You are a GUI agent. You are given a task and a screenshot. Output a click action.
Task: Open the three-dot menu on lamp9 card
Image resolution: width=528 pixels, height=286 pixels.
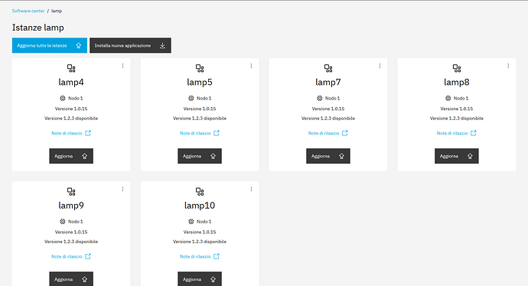[123, 190]
